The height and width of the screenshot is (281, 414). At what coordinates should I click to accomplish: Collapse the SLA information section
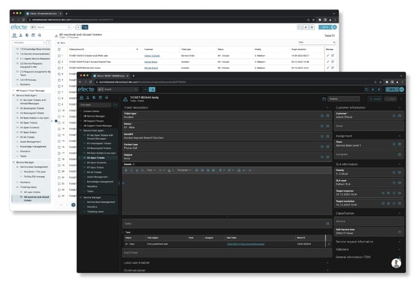click(x=399, y=164)
